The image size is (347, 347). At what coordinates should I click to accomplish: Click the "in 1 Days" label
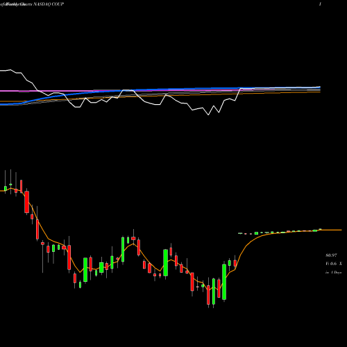point(333,273)
